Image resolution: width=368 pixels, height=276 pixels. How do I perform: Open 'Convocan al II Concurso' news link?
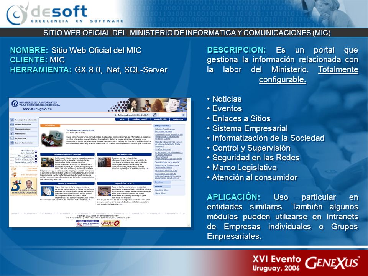[168, 166]
